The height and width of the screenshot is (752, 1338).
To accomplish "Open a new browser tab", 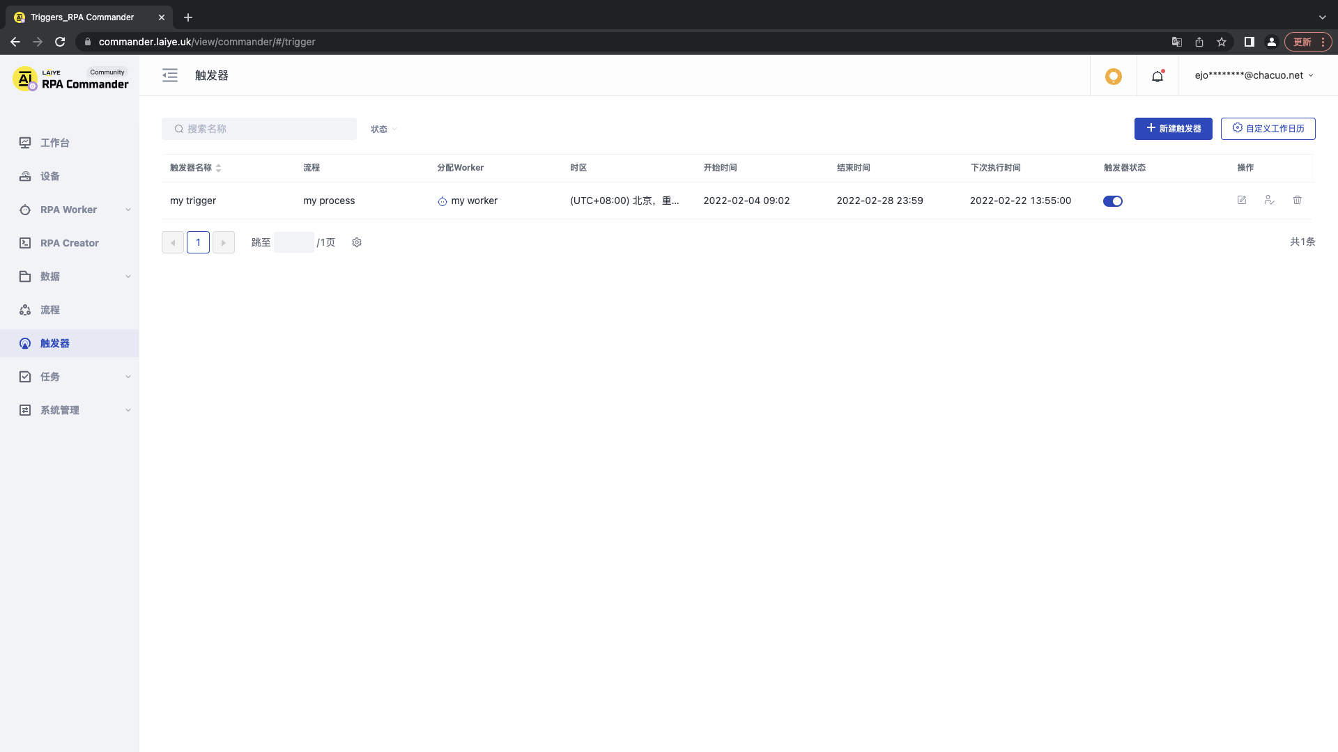I will [x=188, y=17].
